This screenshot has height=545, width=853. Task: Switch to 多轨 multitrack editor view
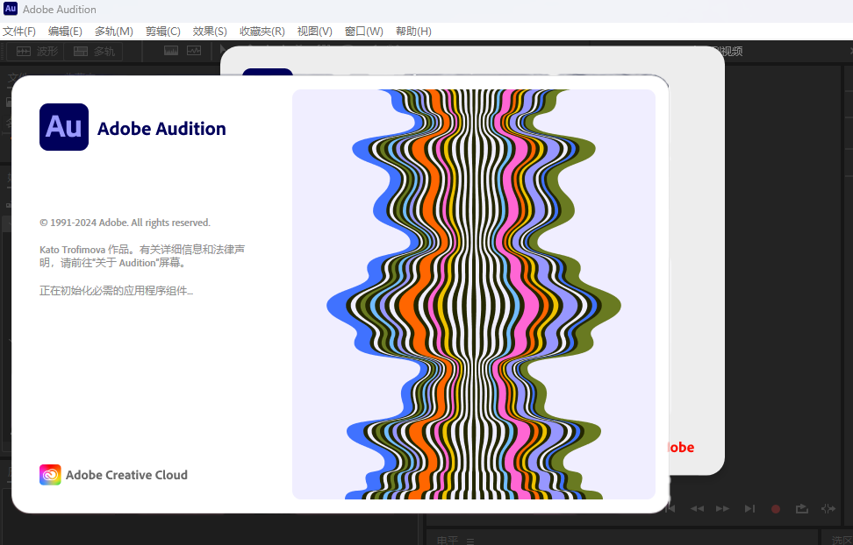click(x=95, y=51)
